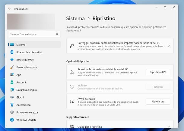Screen dimensions: 184x131
Task: Open Windows Update page
Action: 34,120
